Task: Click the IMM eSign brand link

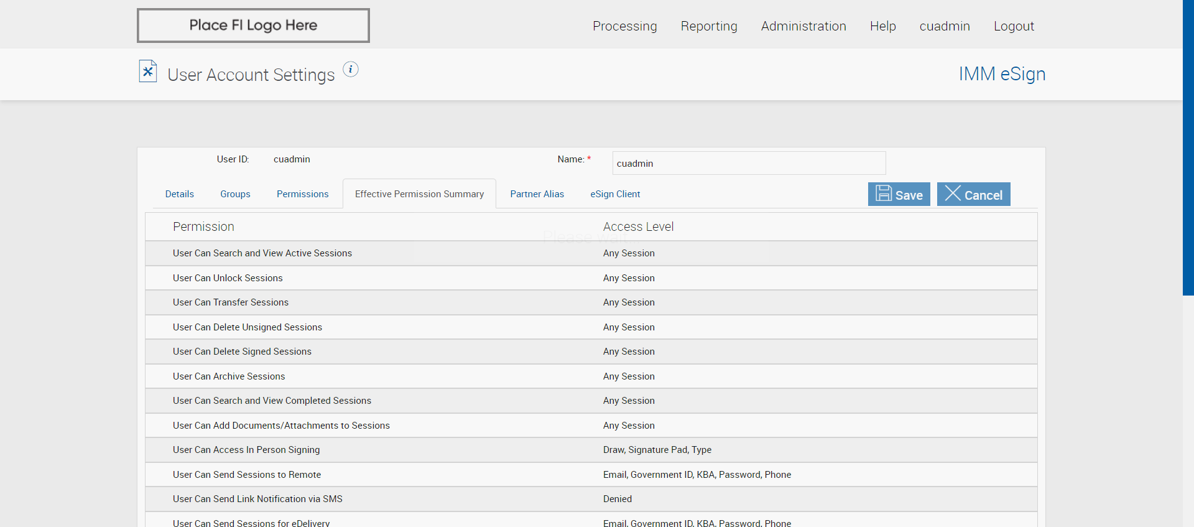Action: (x=1002, y=74)
